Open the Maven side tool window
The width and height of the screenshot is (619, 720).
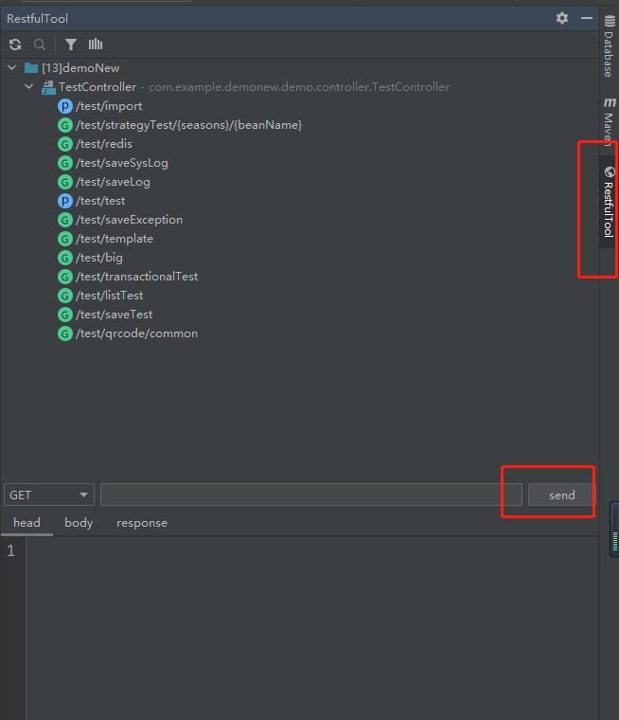(609, 120)
